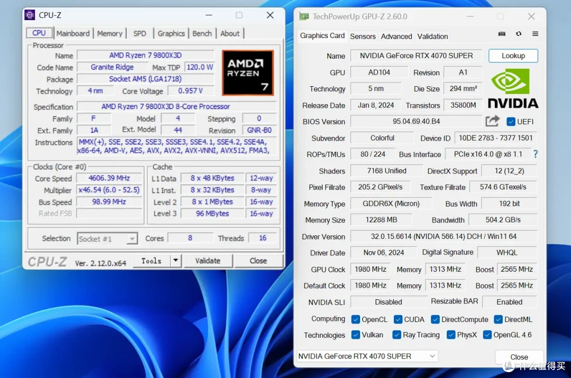The width and height of the screenshot is (571, 378).
Task: Click the Memory Size 12288 MB field
Action: point(381,220)
